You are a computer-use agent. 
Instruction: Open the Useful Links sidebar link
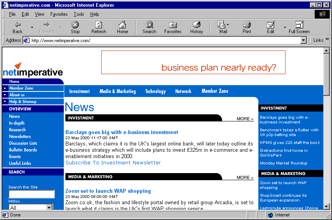[20, 163]
